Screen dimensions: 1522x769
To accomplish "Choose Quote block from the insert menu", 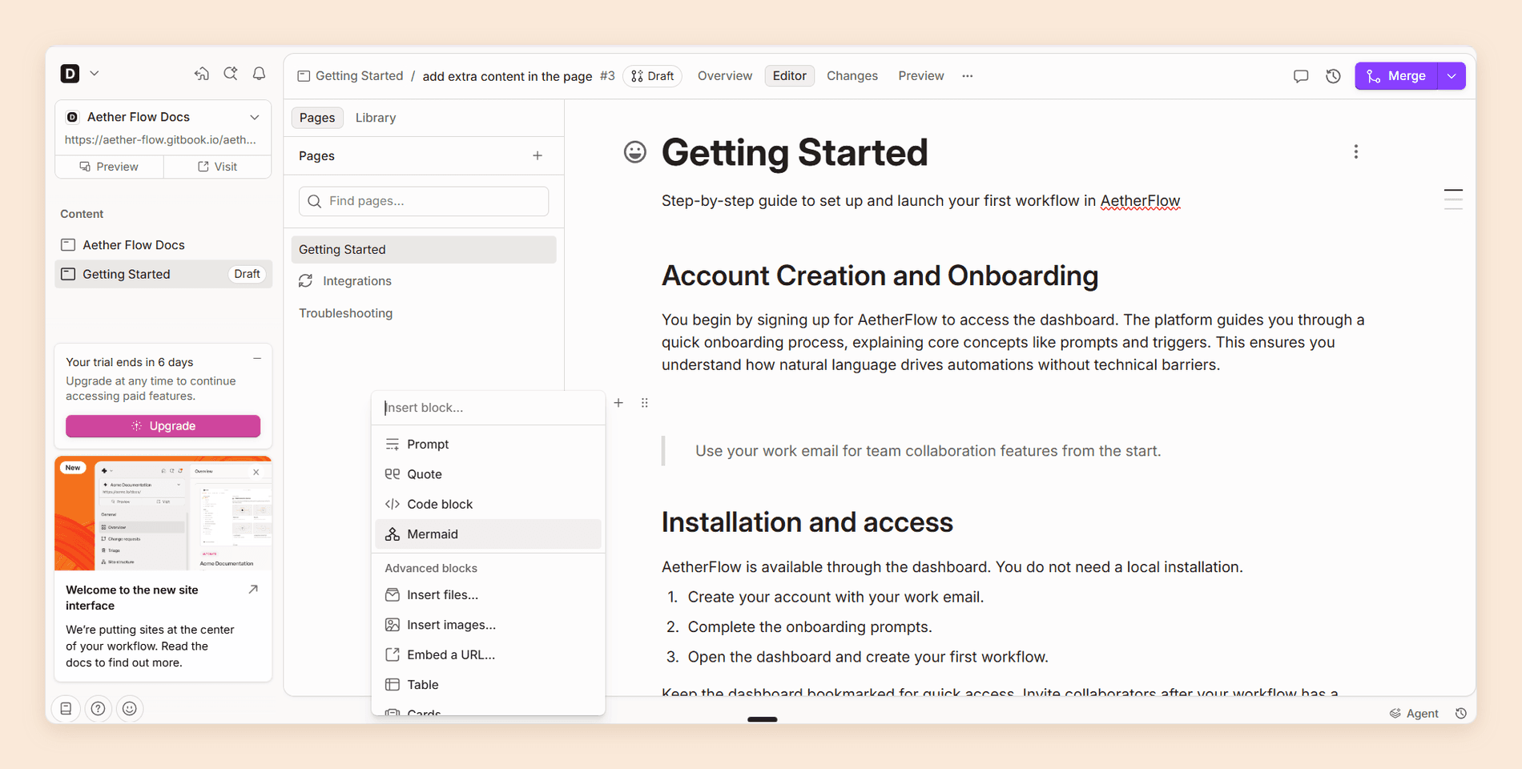I will (488, 474).
